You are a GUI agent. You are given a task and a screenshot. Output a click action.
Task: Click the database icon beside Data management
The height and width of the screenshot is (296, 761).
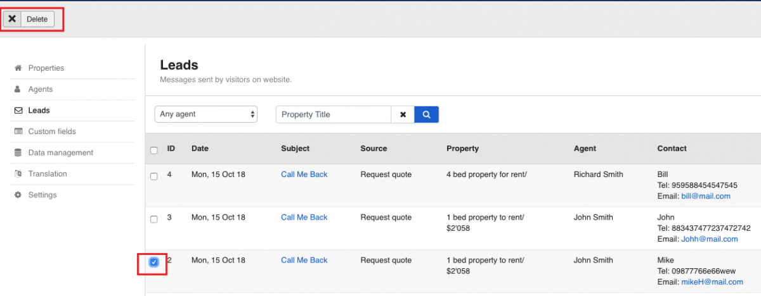[x=18, y=152]
